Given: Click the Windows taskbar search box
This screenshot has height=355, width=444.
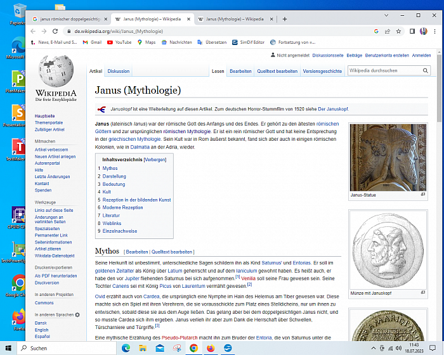Looking at the screenshot, I should click(67, 348).
